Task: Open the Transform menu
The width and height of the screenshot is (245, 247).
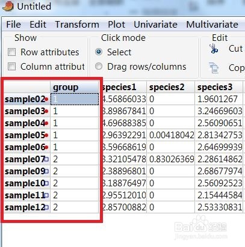Action: coord(77,25)
